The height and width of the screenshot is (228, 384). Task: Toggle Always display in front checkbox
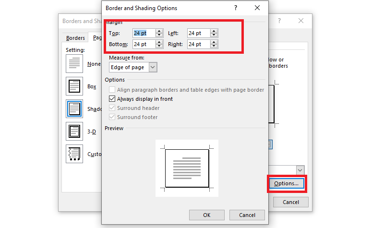[x=112, y=99]
